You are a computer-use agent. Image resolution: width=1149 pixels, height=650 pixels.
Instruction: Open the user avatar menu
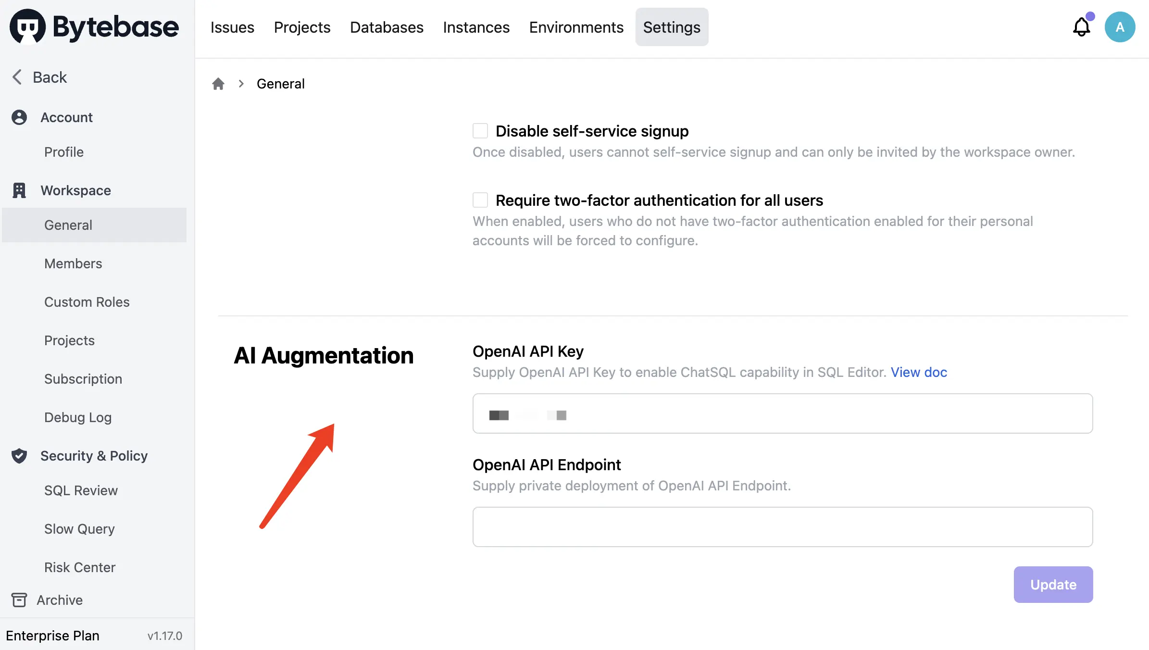click(x=1120, y=27)
